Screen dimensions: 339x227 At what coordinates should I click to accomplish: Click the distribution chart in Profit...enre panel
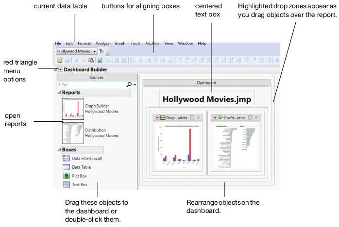point(236,146)
